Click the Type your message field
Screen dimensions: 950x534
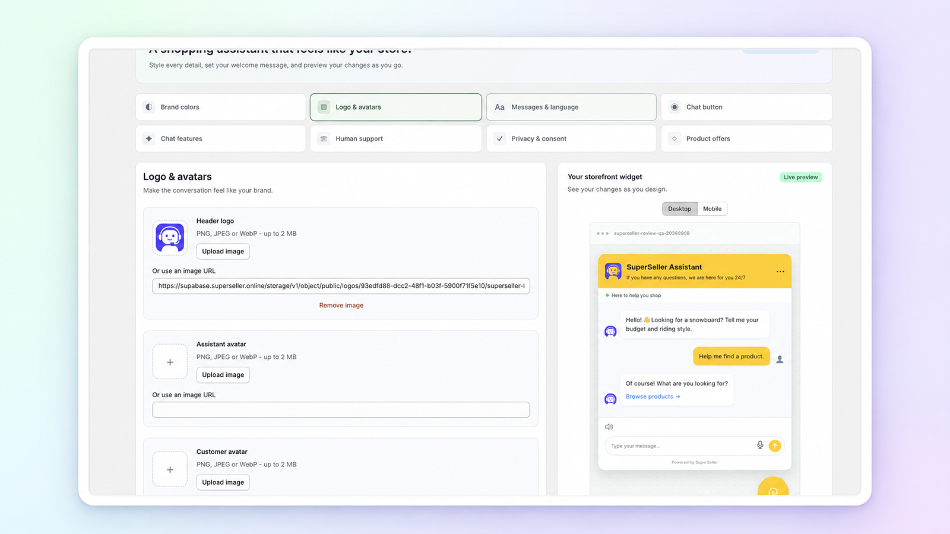coord(680,446)
